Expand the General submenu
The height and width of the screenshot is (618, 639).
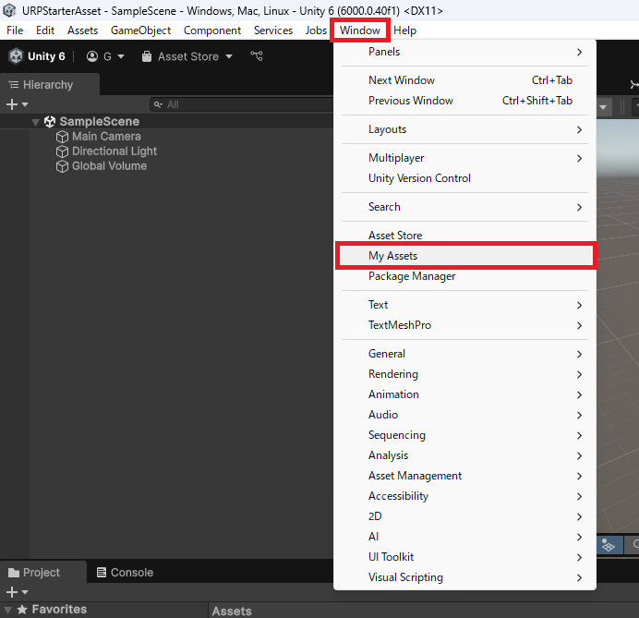pos(464,354)
